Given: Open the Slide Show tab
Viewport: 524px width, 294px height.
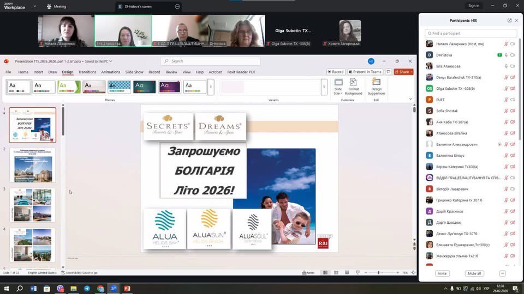Looking at the screenshot, I should coord(134,72).
